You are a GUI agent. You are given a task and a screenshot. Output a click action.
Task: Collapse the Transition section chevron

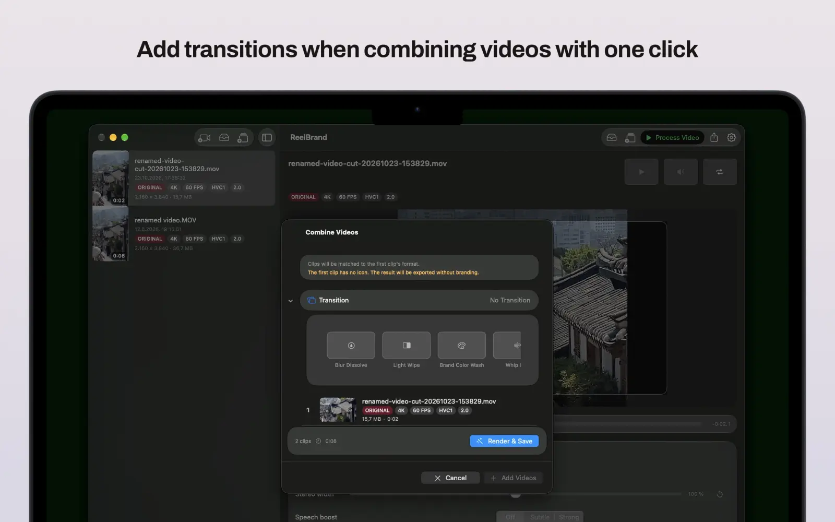click(291, 301)
